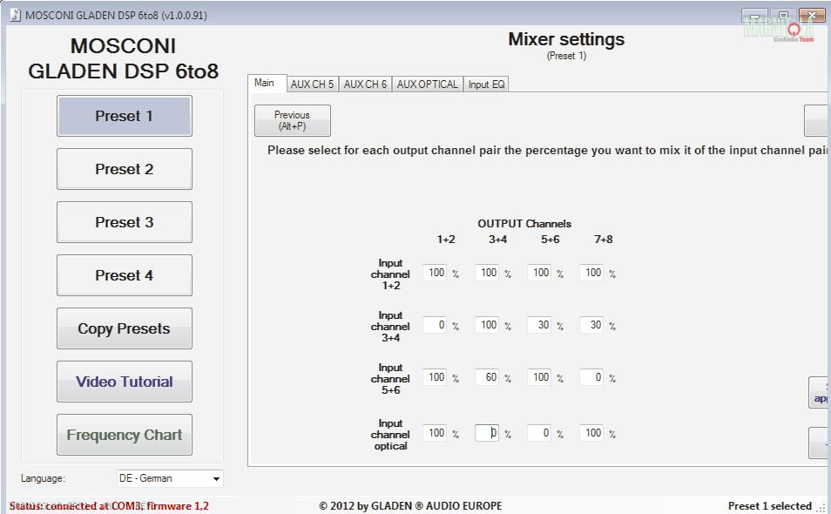
Task: Select Preset 1 button
Action: point(124,116)
